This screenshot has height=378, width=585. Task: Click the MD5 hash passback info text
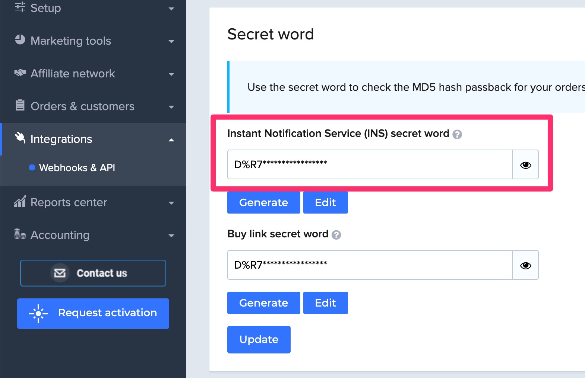pos(416,87)
